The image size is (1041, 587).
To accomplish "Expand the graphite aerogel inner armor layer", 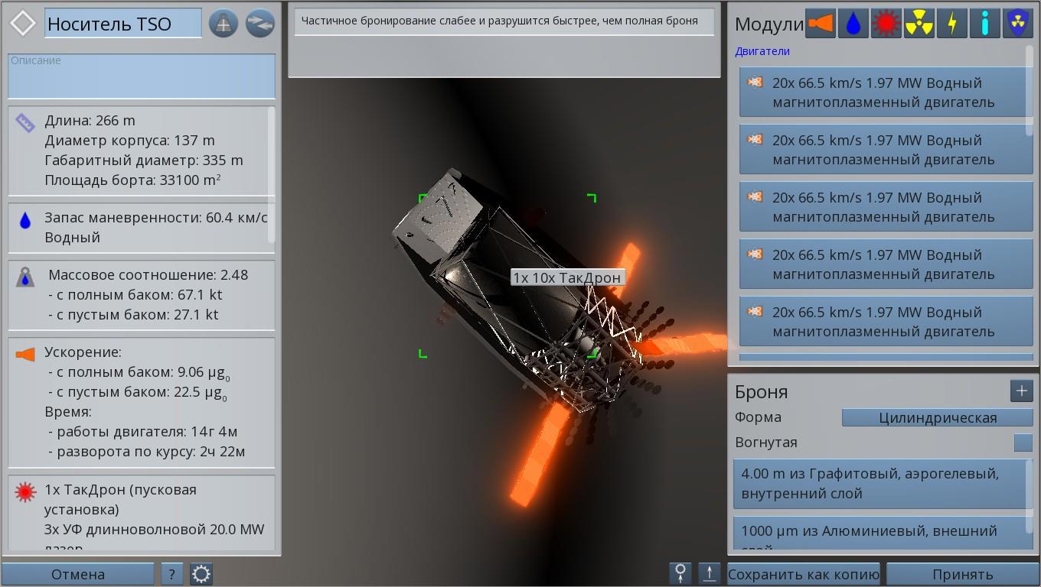I will point(882,484).
